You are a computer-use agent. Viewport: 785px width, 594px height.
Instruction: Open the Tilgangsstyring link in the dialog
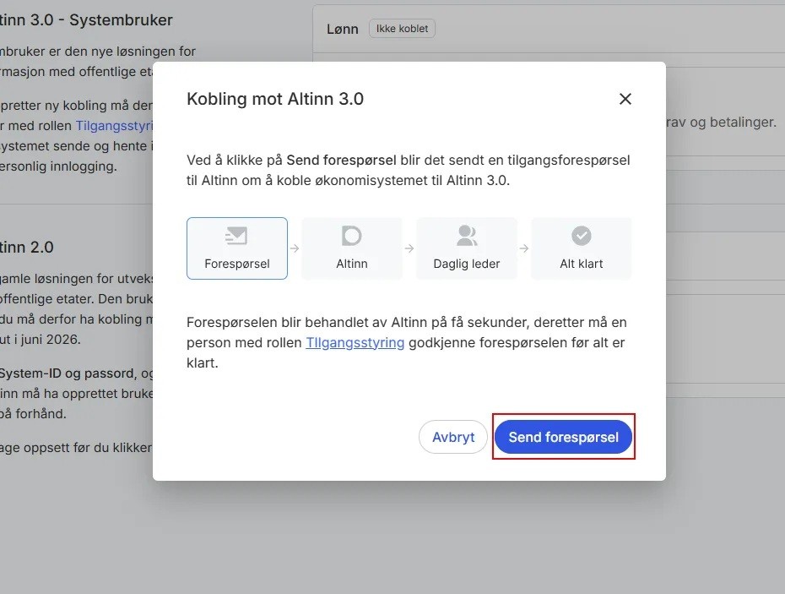tap(355, 342)
